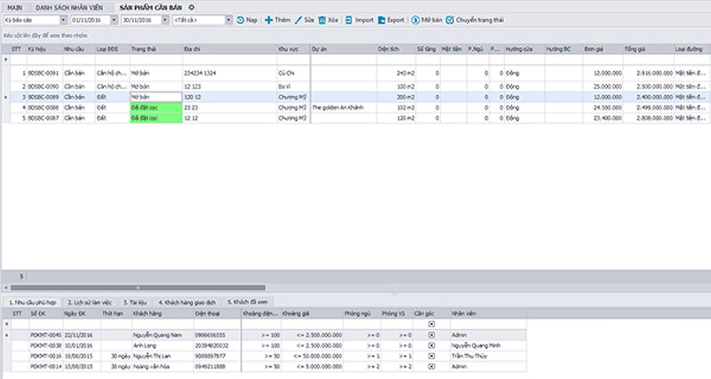Sort by the Khách hàng column header
This screenshot has height=379, width=711.
[163, 313]
